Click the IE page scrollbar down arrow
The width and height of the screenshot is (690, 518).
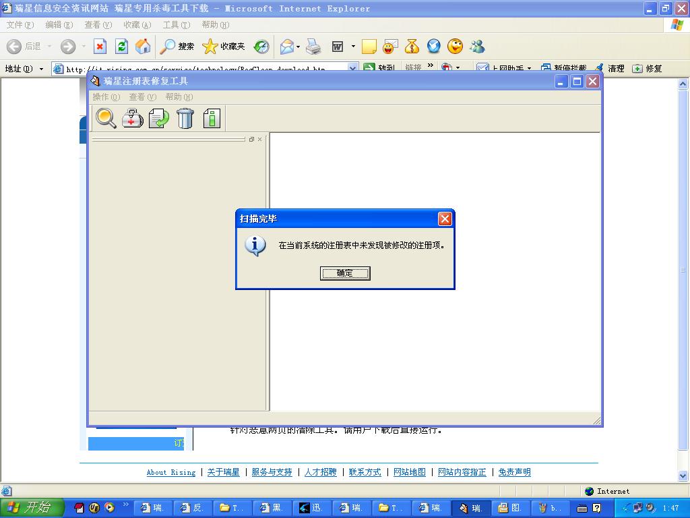pyautogui.click(x=683, y=476)
